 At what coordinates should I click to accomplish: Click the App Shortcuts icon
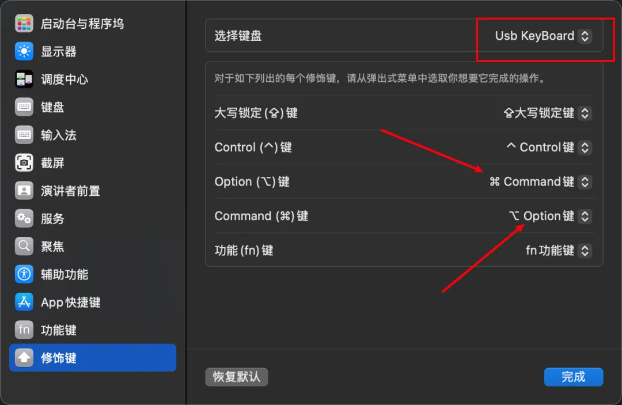click(x=24, y=302)
